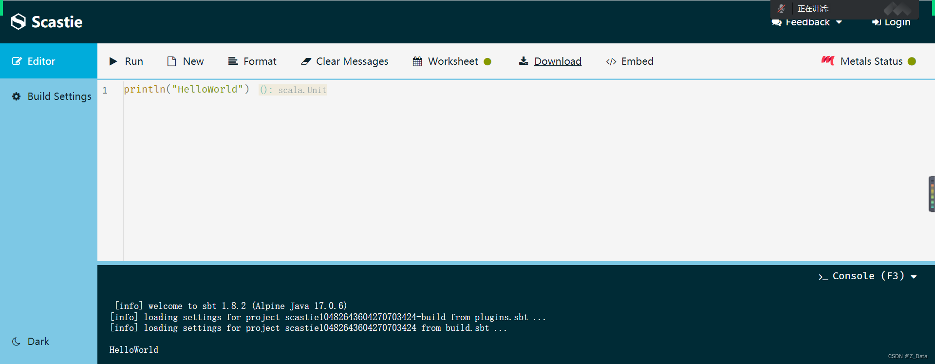Click the audio level meter on right edge

pyautogui.click(x=932, y=194)
